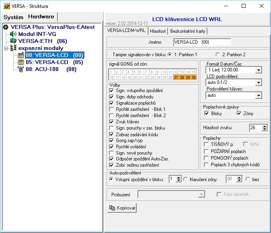Click the Kopírovat button
This screenshot has width=271, height=233.
[122, 208]
